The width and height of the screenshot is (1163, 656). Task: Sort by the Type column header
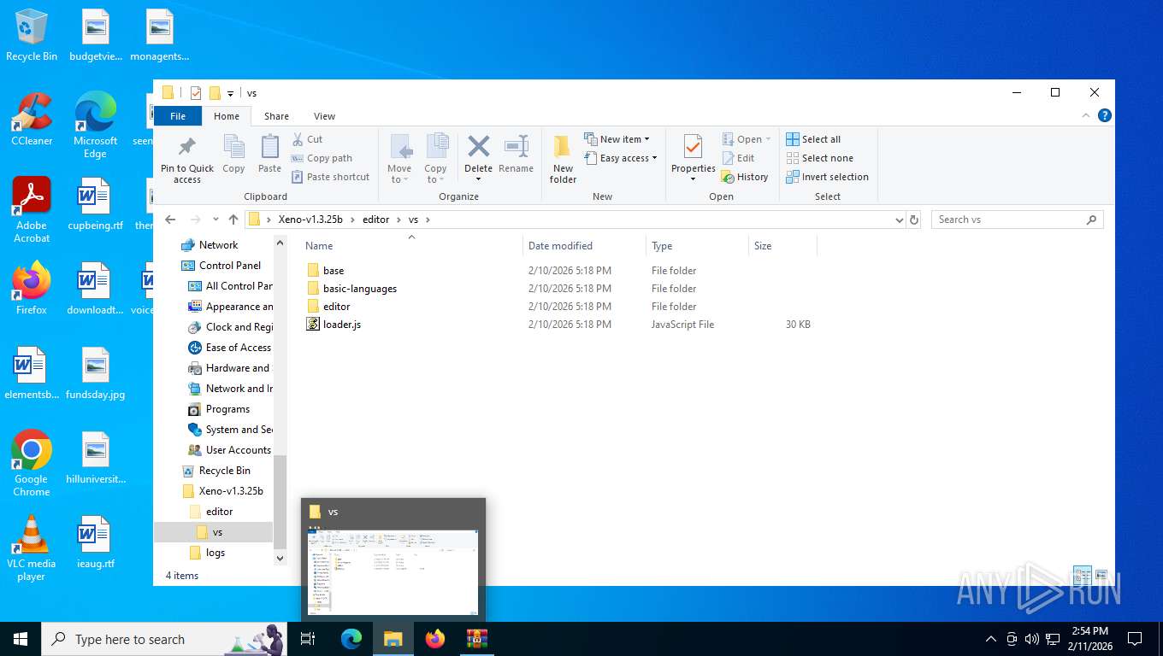(x=697, y=246)
